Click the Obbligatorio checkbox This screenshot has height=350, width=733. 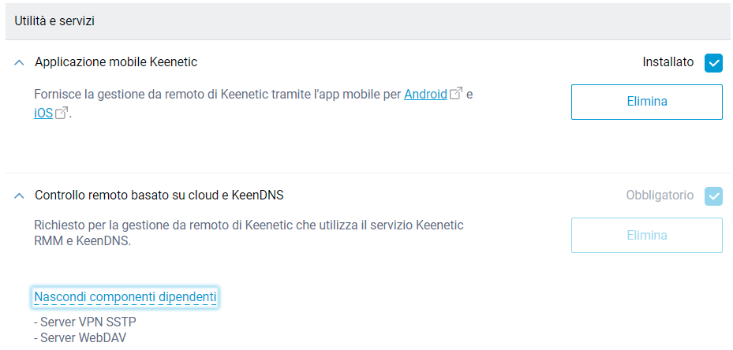pos(713,195)
